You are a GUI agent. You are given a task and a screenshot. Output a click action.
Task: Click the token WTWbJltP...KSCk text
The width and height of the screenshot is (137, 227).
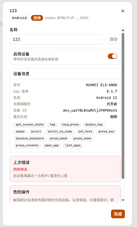click(x=67, y=18)
